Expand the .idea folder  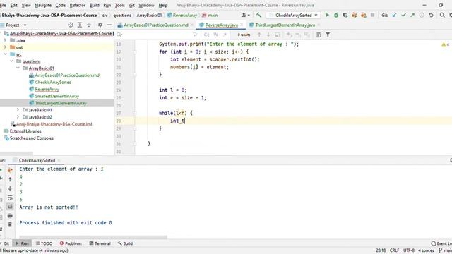pos(5,40)
